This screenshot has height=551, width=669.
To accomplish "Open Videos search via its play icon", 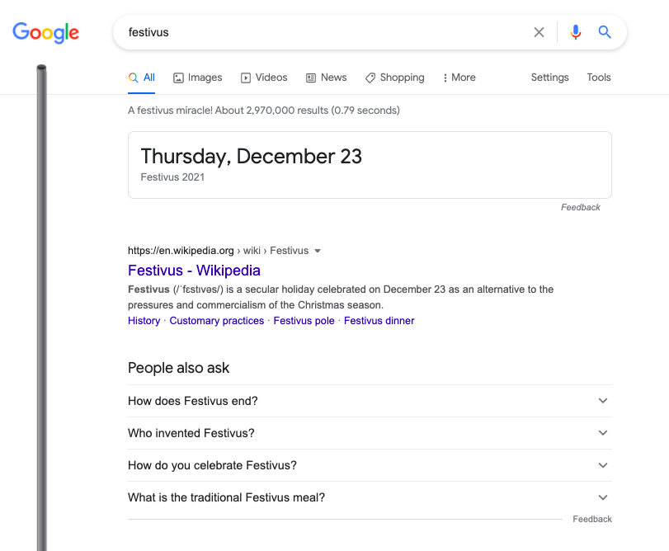I will (x=244, y=77).
